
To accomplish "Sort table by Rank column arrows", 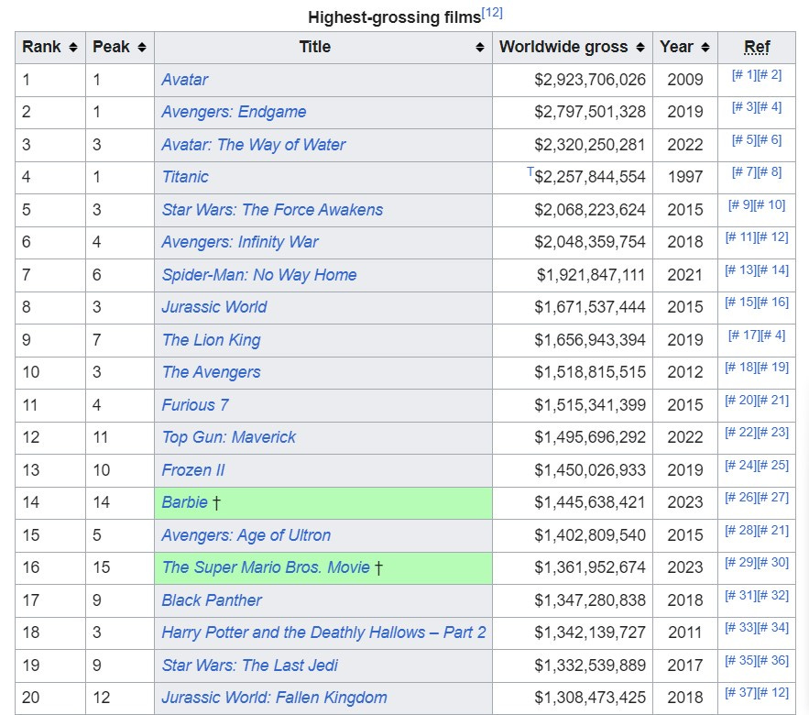I will click(73, 48).
